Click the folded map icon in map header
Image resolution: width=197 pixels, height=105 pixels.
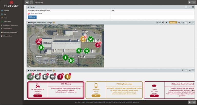183,23
